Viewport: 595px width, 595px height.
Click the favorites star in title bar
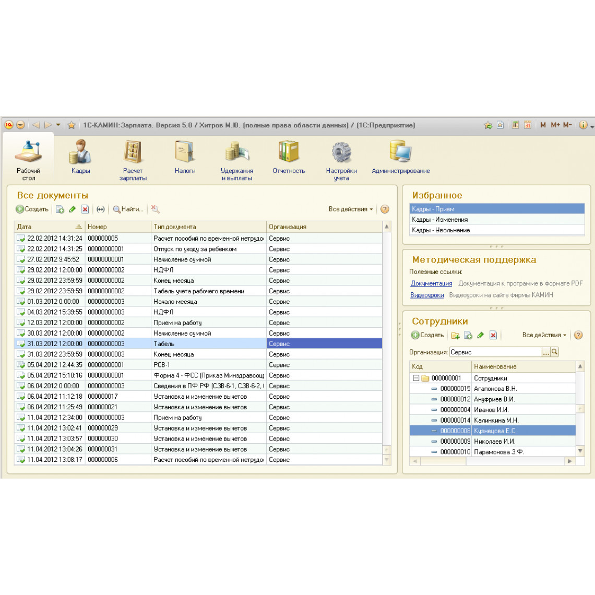tap(72, 125)
